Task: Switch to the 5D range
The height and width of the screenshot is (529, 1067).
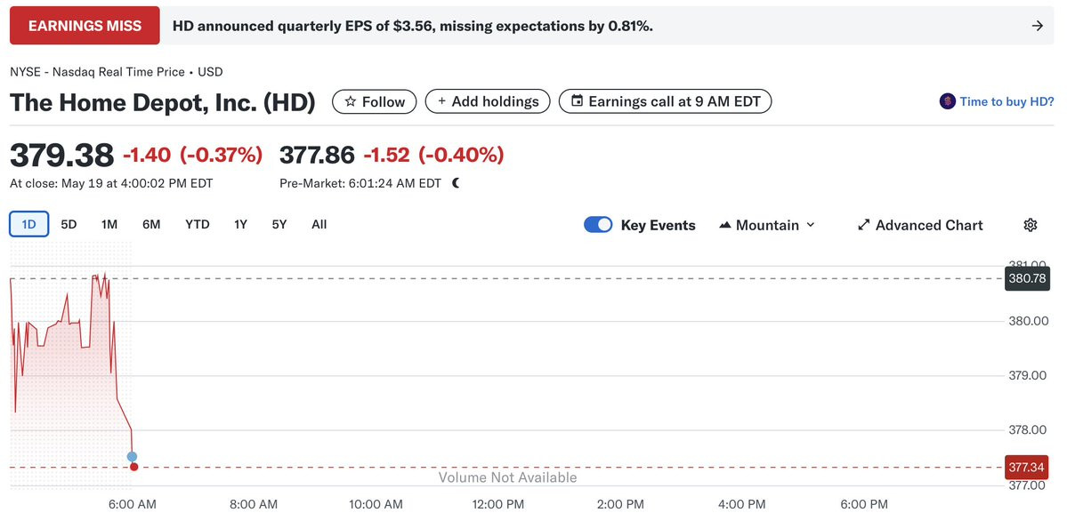Action: pyautogui.click(x=69, y=224)
